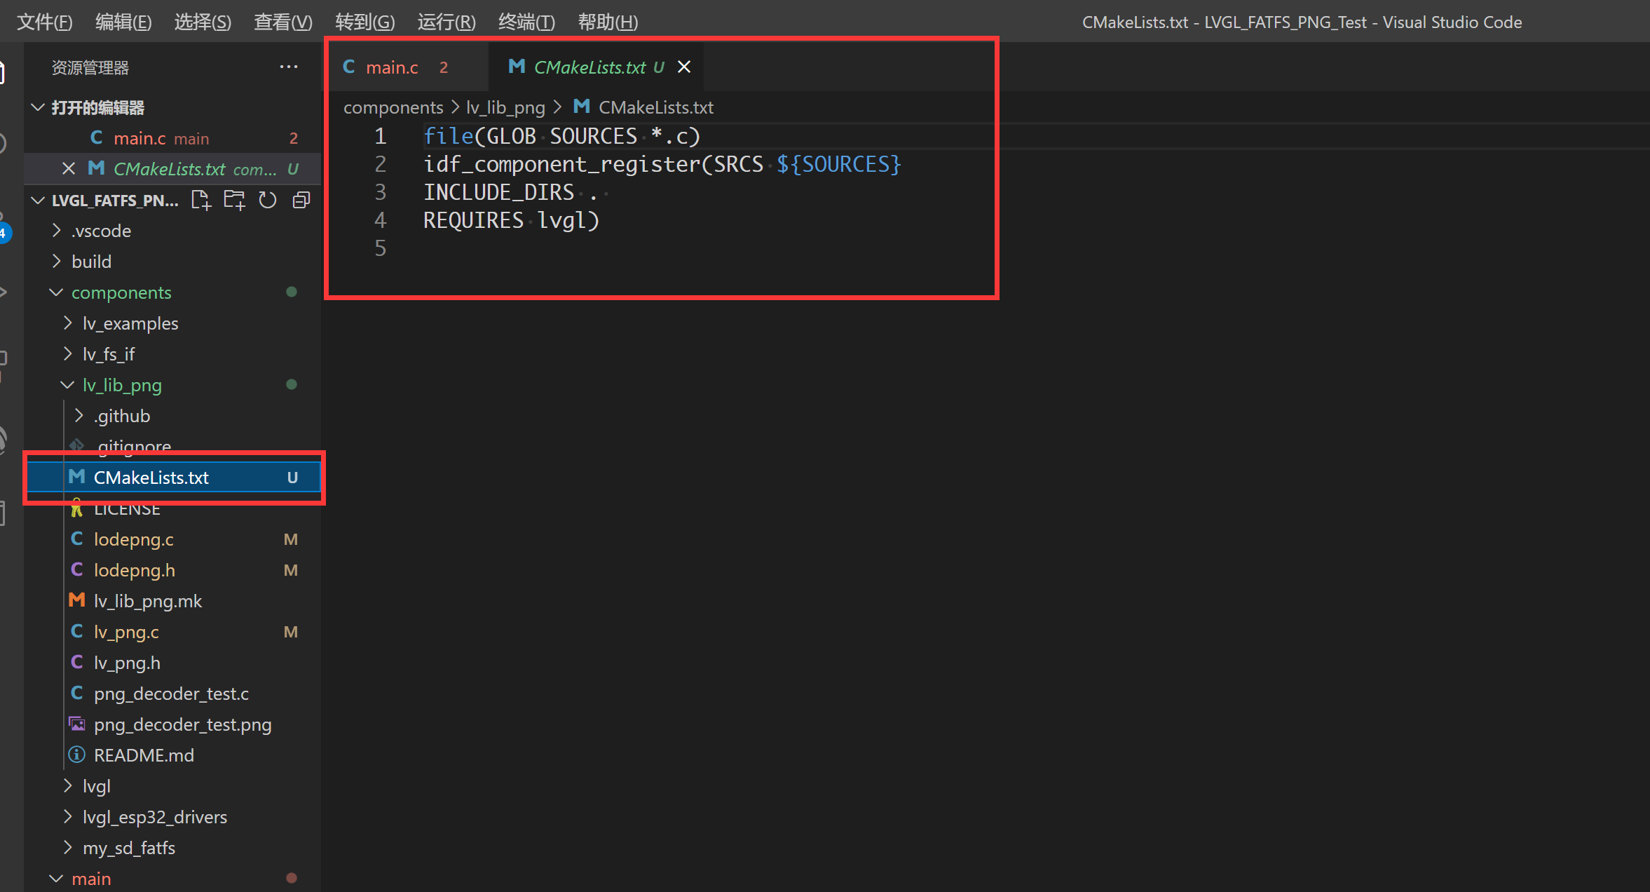
Task: Click lv_lib_png in the breadcrumb path
Action: [x=505, y=107]
